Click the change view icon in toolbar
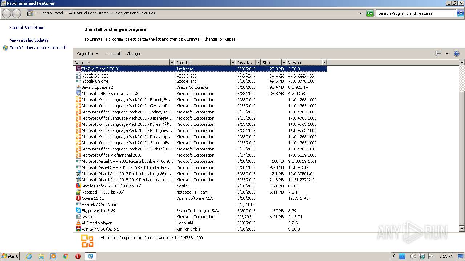 [x=438, y=54]
